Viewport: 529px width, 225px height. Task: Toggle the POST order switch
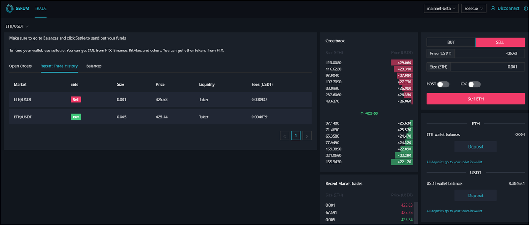pos(443,84)
